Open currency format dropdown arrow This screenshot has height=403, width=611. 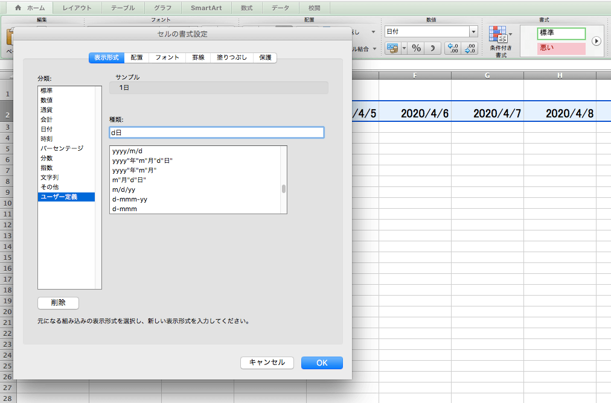click(x=404, y=48)
